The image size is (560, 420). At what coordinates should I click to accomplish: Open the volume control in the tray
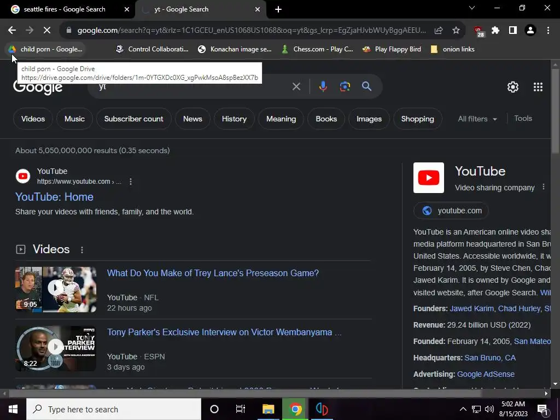click(x=489, y=409)
